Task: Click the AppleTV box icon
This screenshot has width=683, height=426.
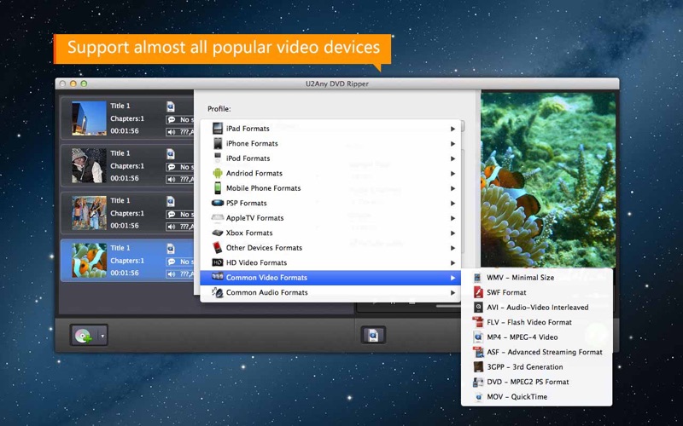Action: coord(218,217)
